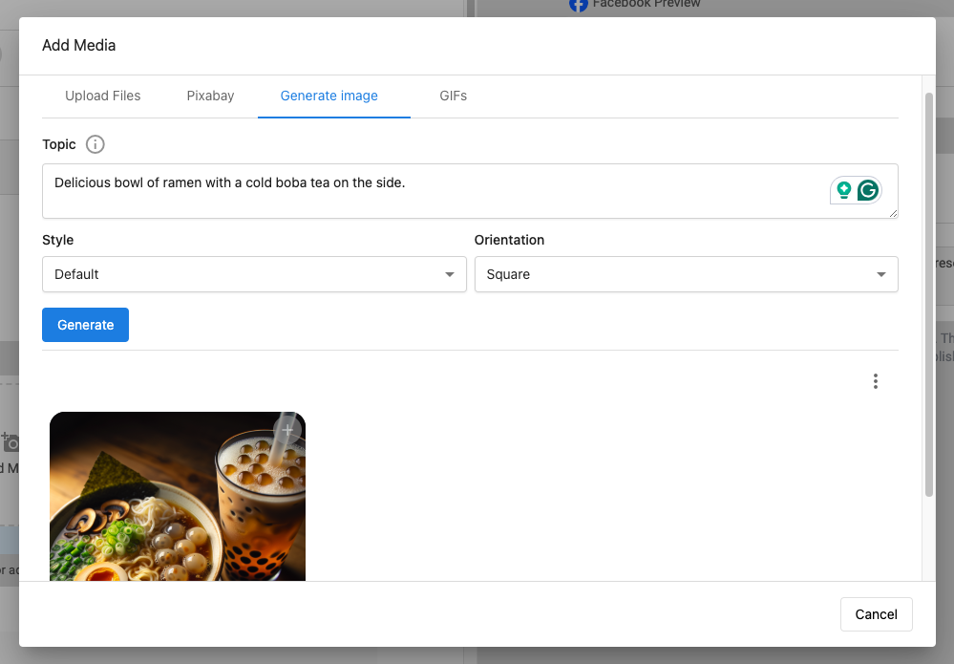Click the Topic info icon
The height and width of the screenshot is (664, 954).
(95, 145)
